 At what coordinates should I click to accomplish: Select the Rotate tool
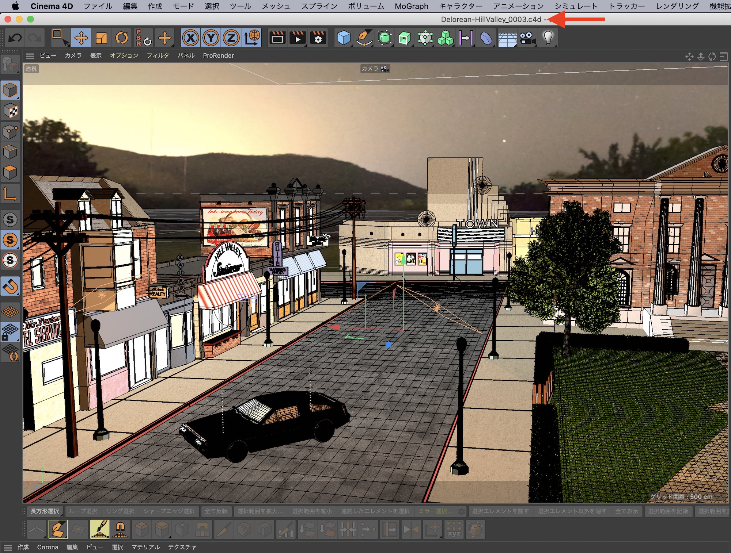(x=122, y=38)
